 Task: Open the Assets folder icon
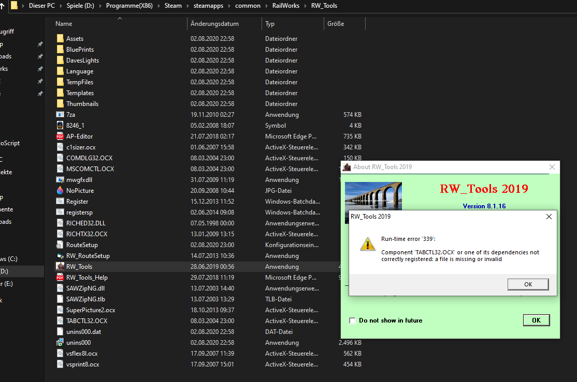click(x=60, y=39)
